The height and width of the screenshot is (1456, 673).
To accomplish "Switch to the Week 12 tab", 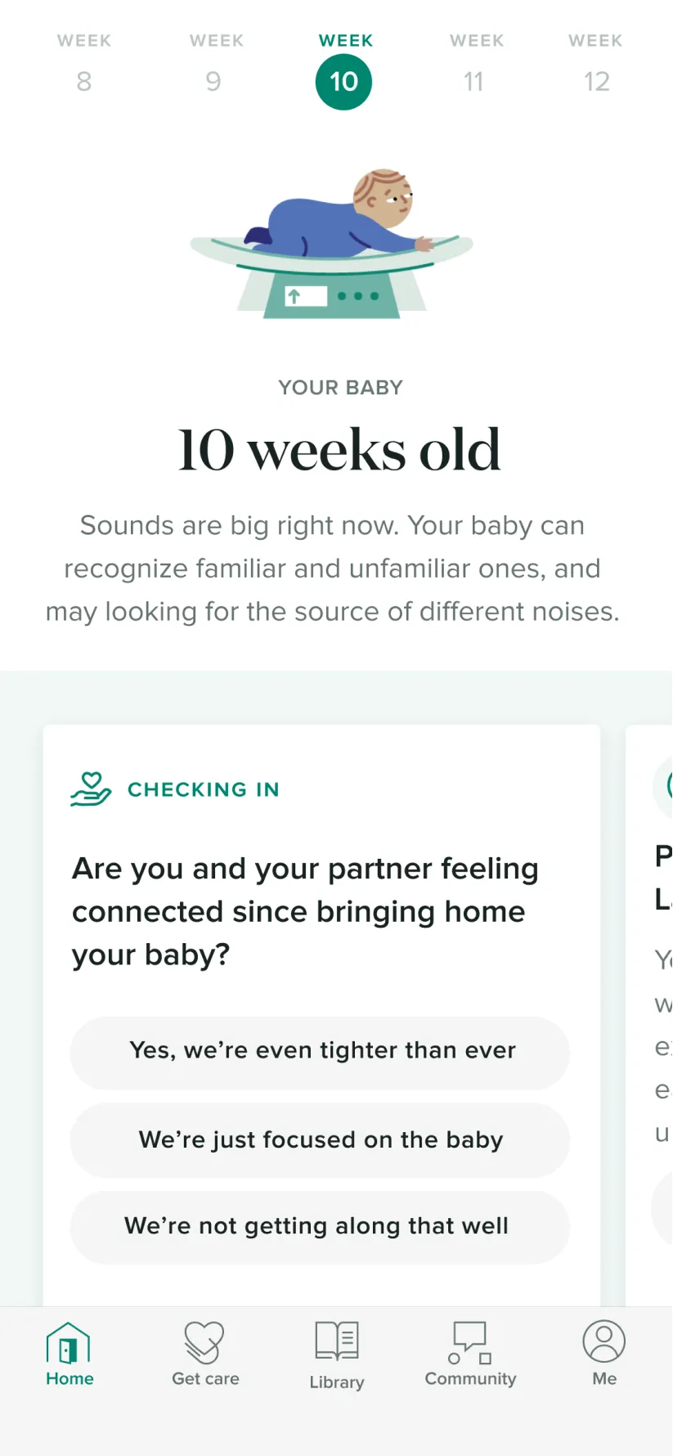I will [x=596, y=65].
